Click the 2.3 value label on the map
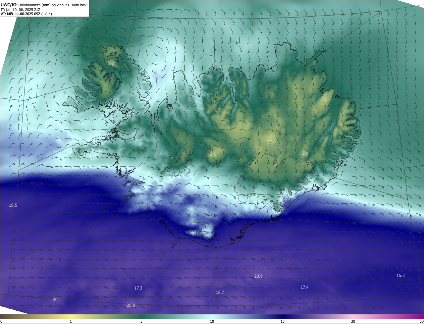This screenshot has width=424, height=324. click(324, 100)
